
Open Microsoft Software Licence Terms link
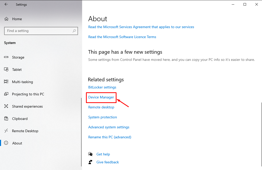click(122, 37)
